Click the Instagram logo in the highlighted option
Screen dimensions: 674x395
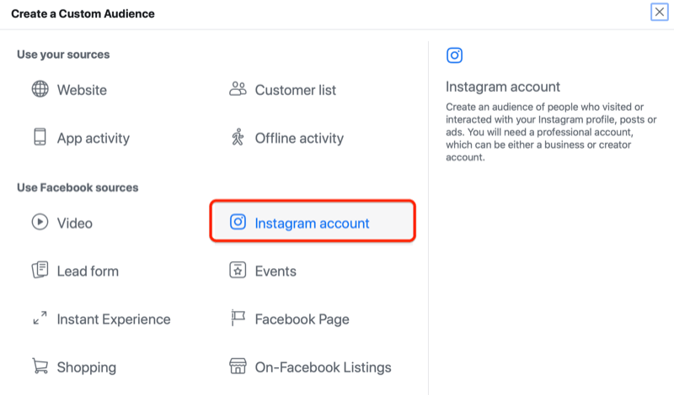[238, 223]
